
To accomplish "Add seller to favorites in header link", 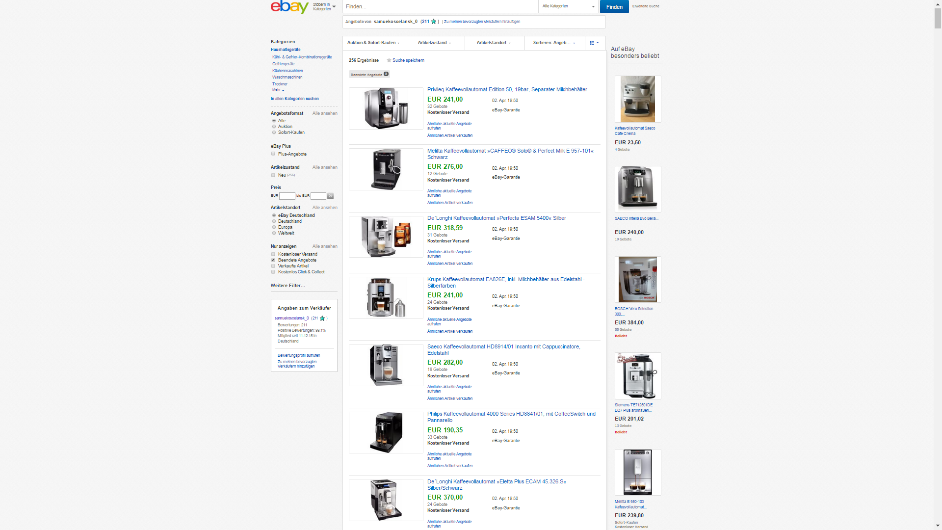I will click(482, 22).
